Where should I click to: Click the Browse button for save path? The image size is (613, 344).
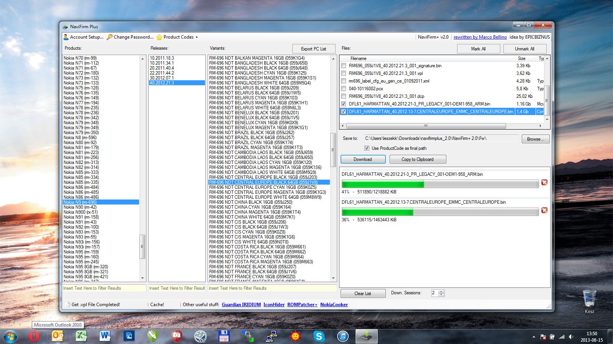click(535, 139)
